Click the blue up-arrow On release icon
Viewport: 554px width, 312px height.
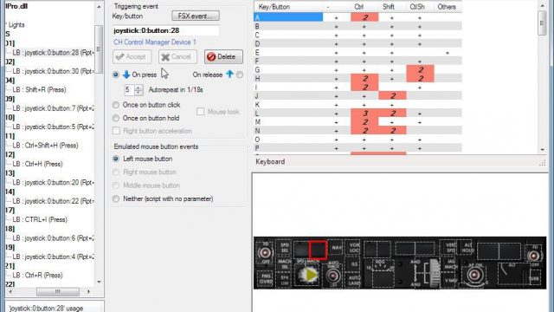pyautogui.click(x=229, y=74)
